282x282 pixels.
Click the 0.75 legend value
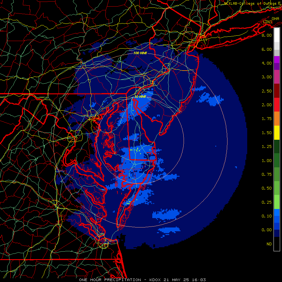coord(267,175)
